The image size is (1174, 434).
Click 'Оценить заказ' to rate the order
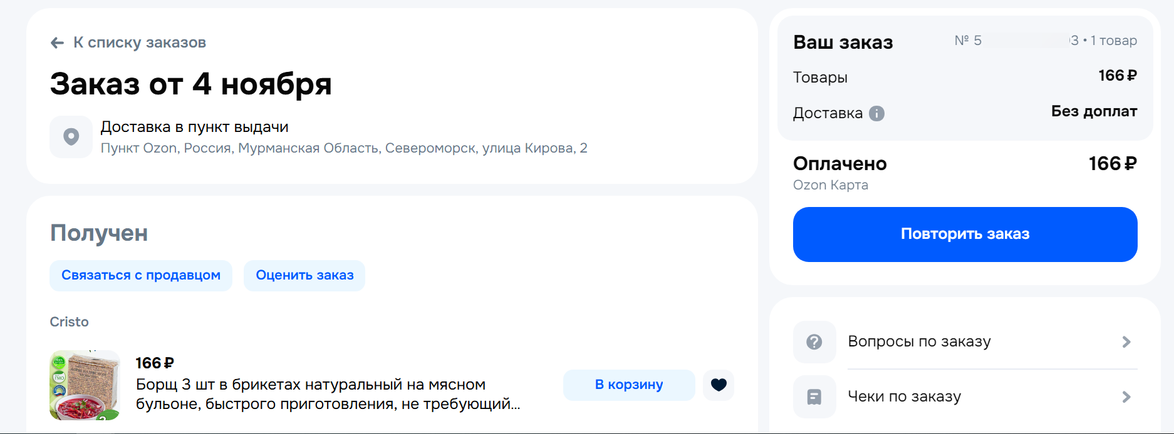tap(304, 275)
